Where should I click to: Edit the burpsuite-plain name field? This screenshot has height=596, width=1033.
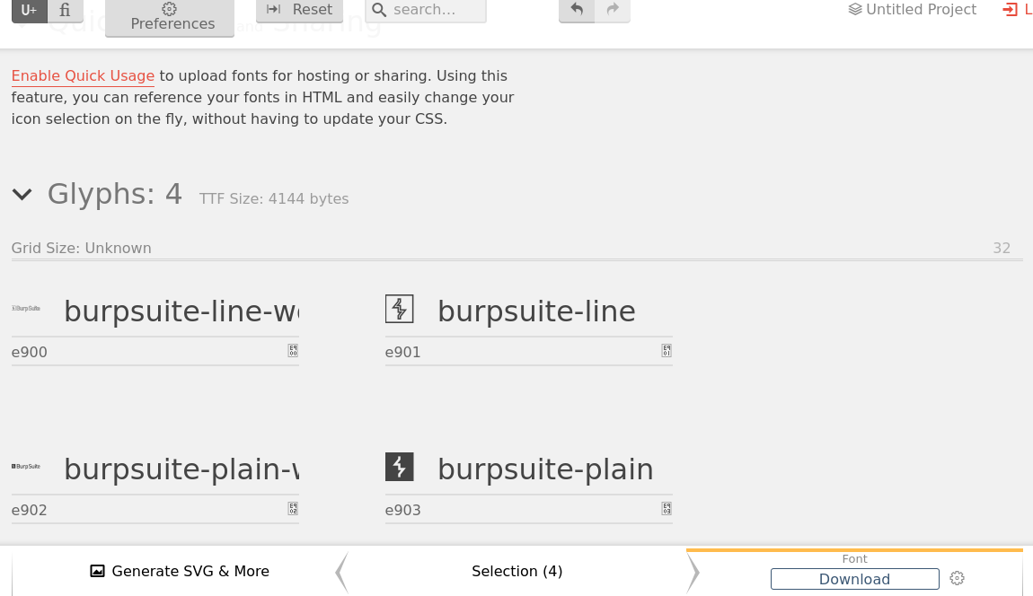click(555, 469)
